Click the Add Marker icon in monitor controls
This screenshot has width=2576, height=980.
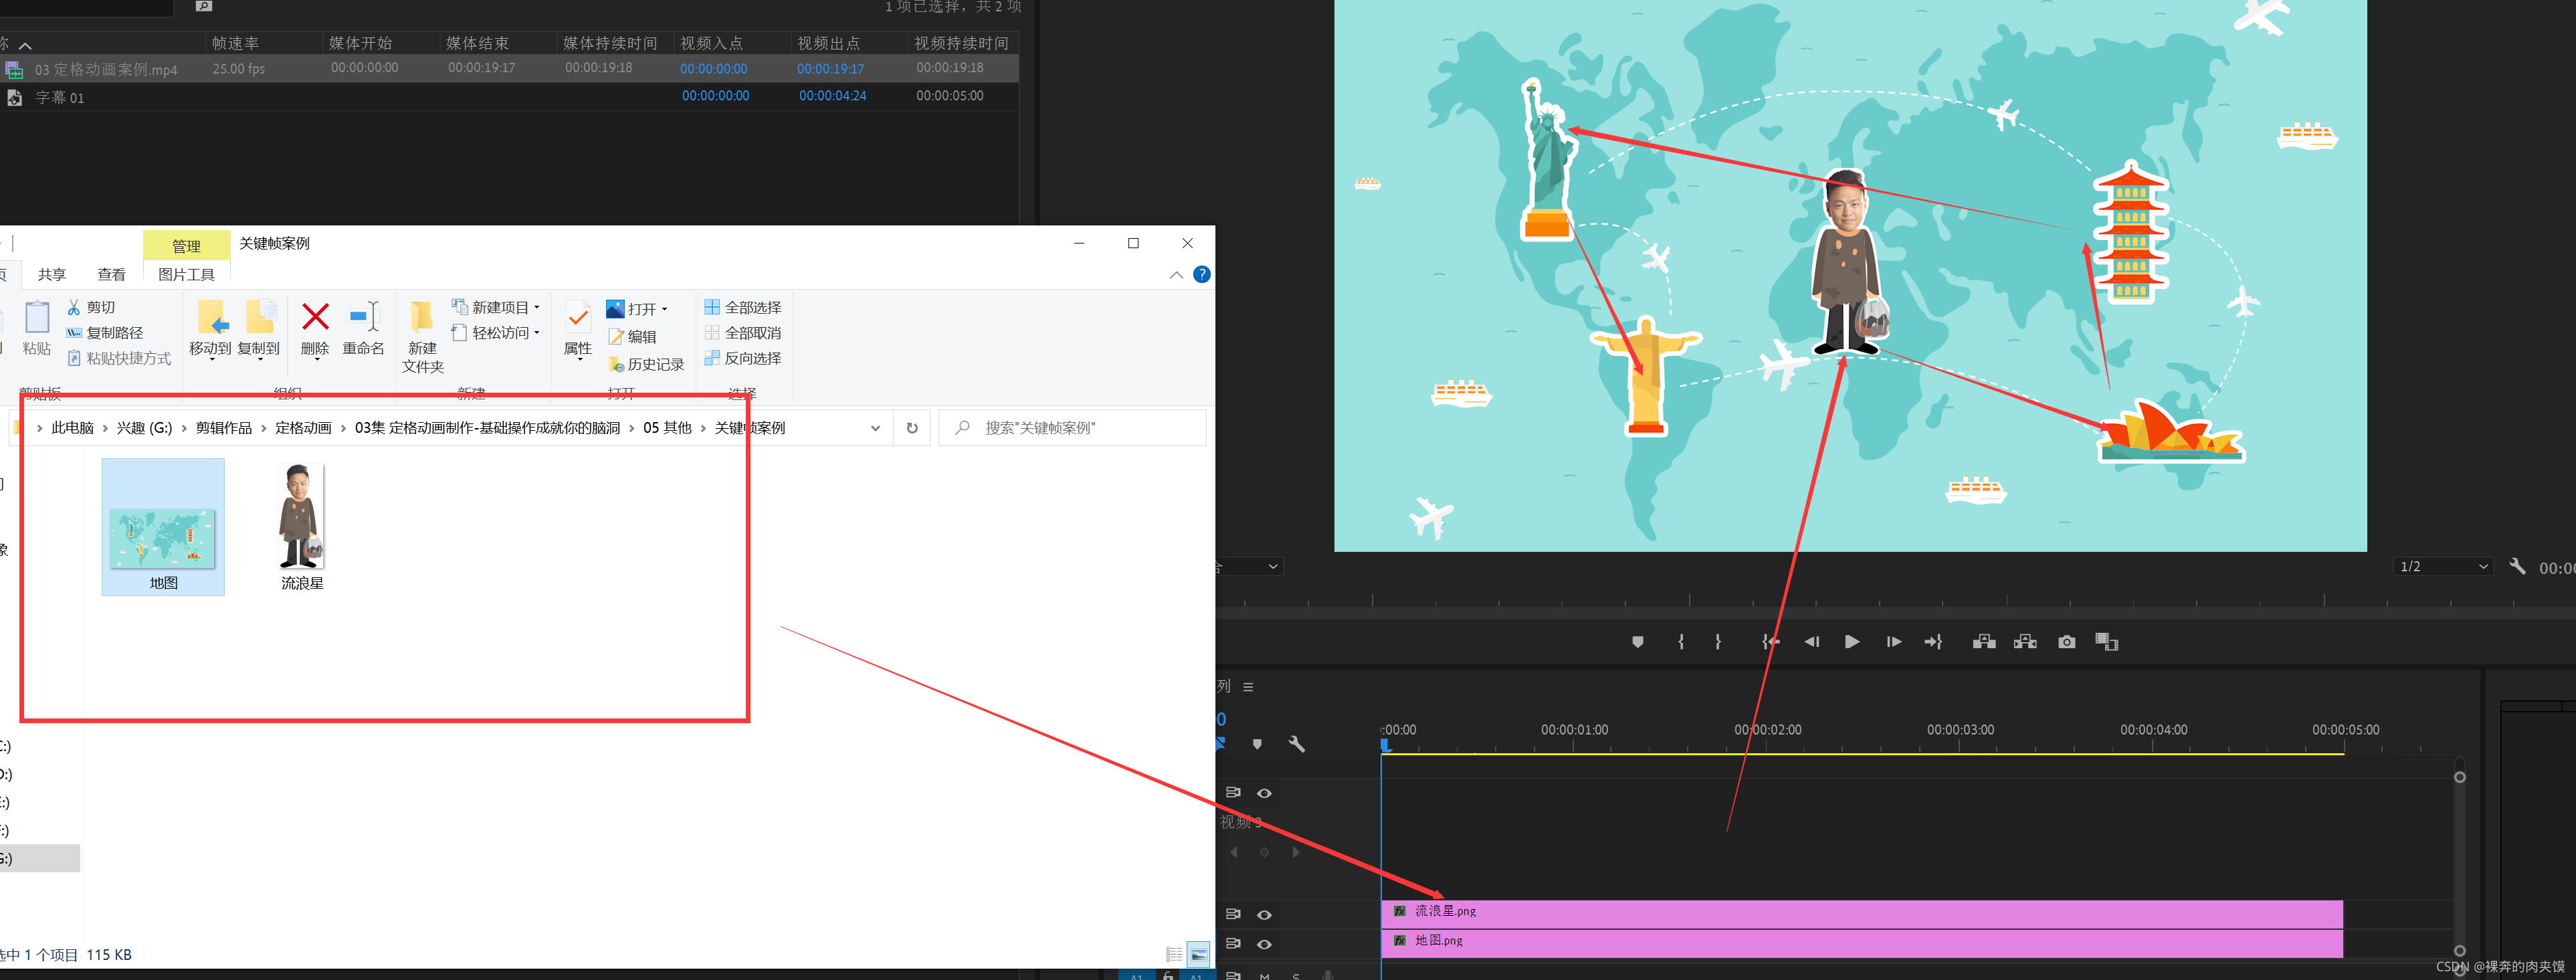tap(1637, 642)
